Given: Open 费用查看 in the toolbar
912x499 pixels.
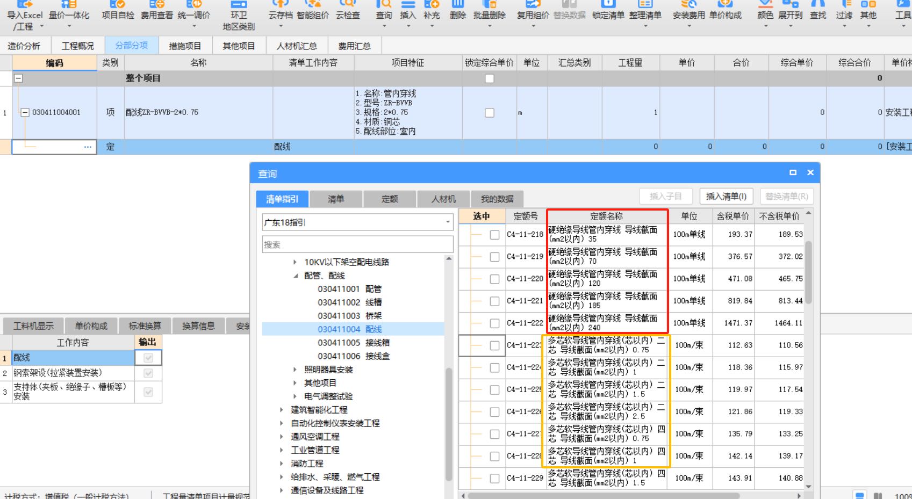Looking at the screenshot, I should pyautogui.click(x=156, y=11).
